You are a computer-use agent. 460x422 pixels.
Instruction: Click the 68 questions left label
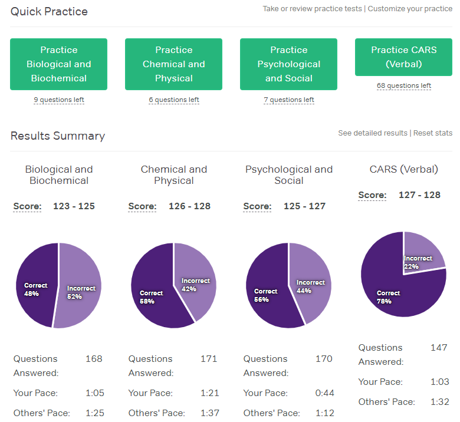pos(404,86)
